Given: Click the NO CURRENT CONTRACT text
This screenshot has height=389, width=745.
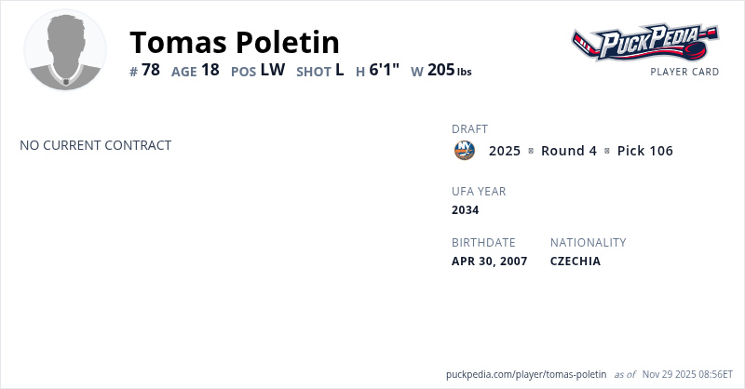Looking at the screenshot, I should pyautogui.click(x=95, y=145).
